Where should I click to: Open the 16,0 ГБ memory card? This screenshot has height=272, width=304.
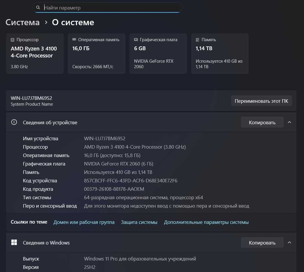click(97, 53)
